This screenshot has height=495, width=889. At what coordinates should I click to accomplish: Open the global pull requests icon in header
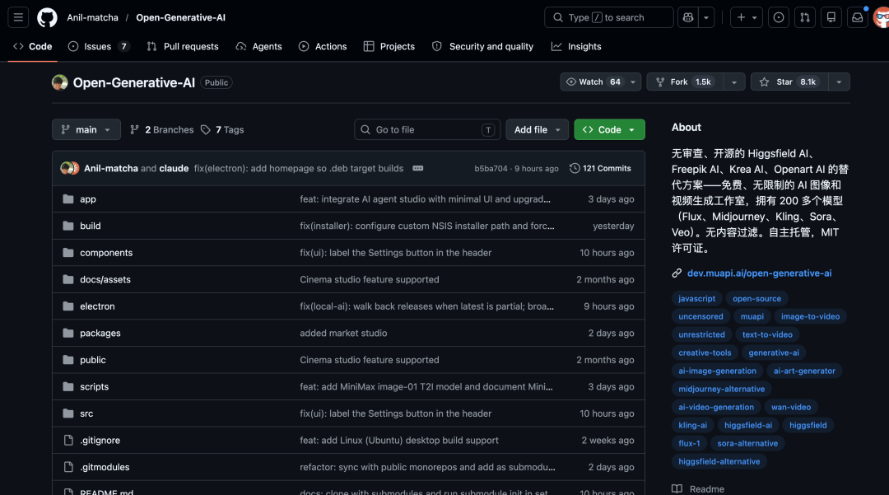coord(805,17)
